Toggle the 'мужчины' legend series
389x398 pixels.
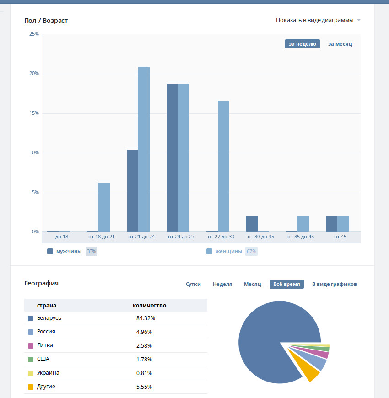tap(69, 251)
